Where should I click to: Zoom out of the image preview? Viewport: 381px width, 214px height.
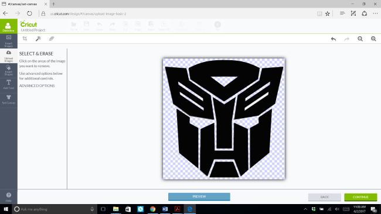click(360, 39)
